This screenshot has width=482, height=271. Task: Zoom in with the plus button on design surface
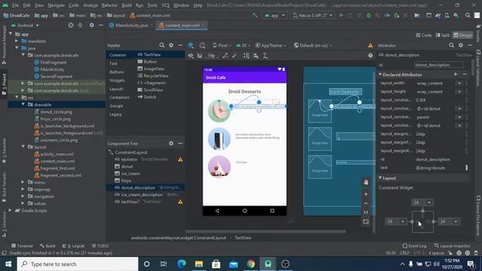pyautogui.click(x=366, y=194)
